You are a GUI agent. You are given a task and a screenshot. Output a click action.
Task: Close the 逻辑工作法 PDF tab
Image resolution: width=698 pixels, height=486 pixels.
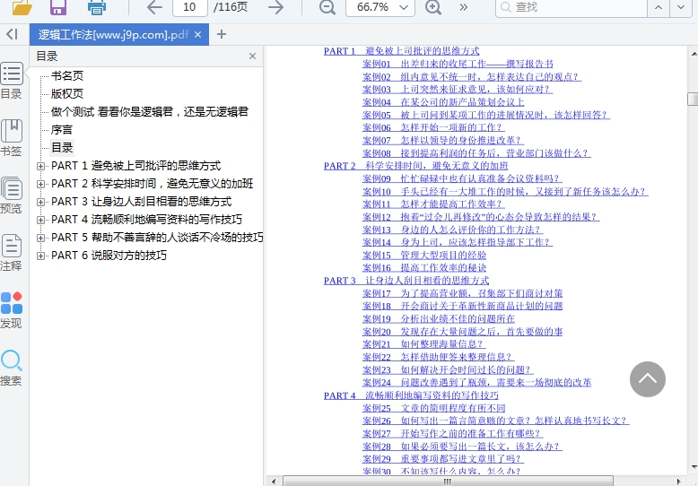pos(198,34)
